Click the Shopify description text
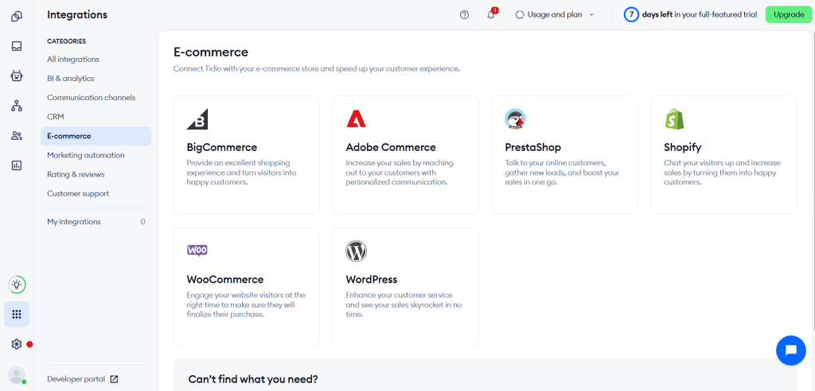 click(x=722, y=172)
